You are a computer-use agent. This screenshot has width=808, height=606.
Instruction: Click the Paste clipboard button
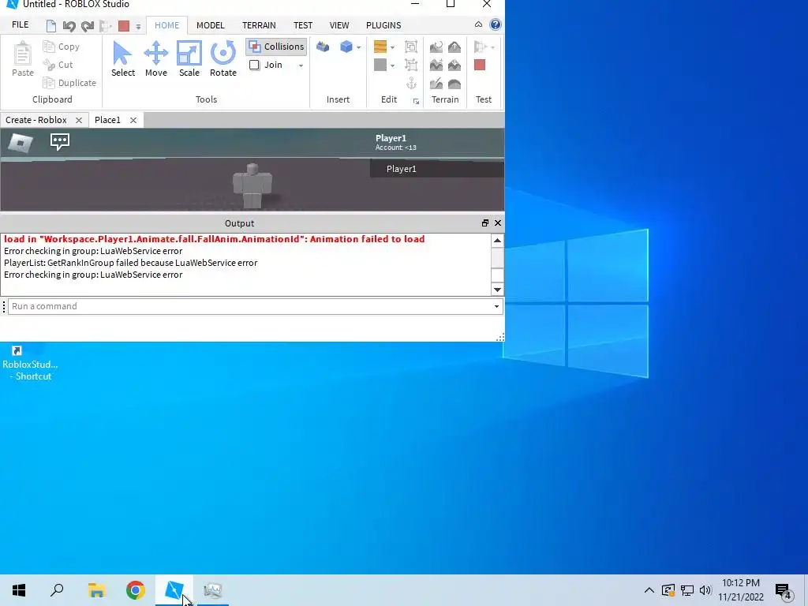point(23,59)
